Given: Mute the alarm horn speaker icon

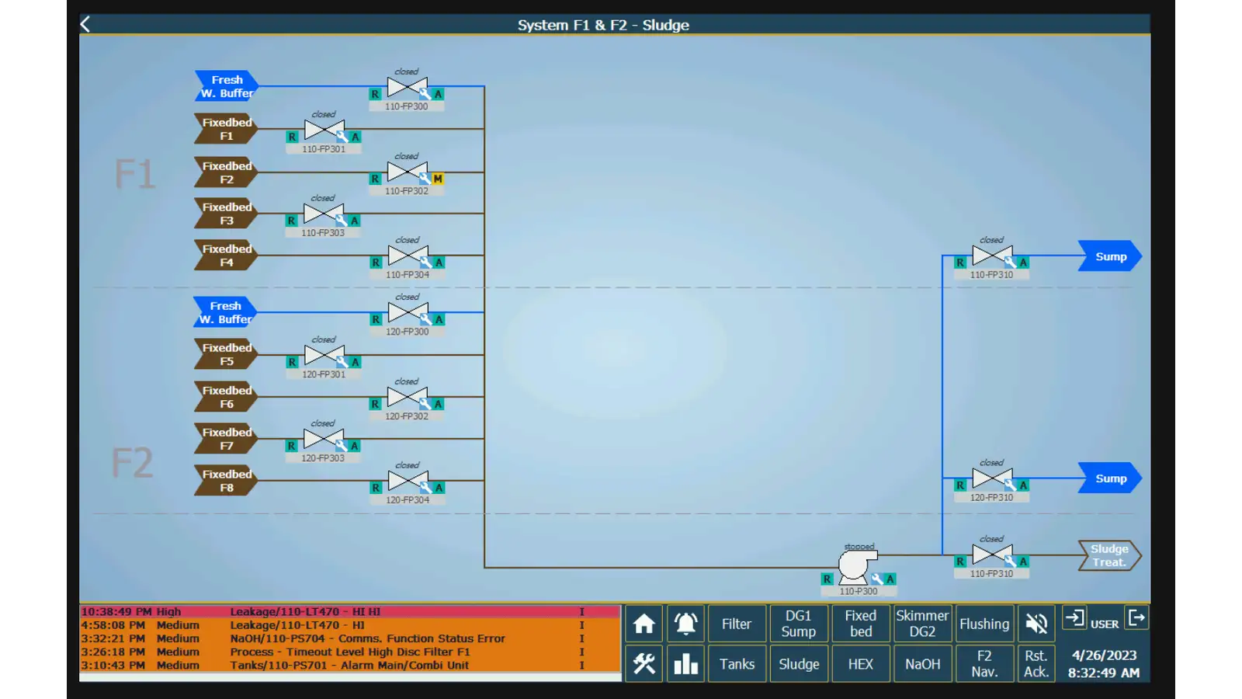Looking at the screenshot, I should (x=1036, y=624).
